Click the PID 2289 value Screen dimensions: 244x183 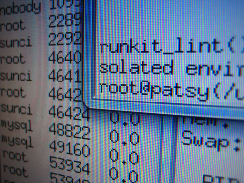[65, 20]
